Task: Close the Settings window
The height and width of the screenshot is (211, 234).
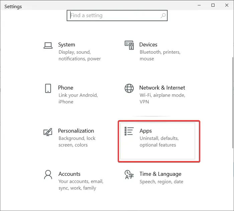Action: 227,5
